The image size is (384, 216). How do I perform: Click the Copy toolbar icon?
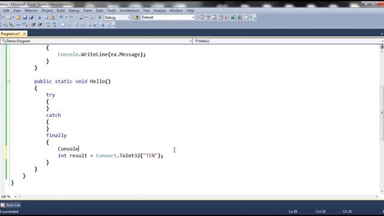pyautogui.click(x=46, y=17)
